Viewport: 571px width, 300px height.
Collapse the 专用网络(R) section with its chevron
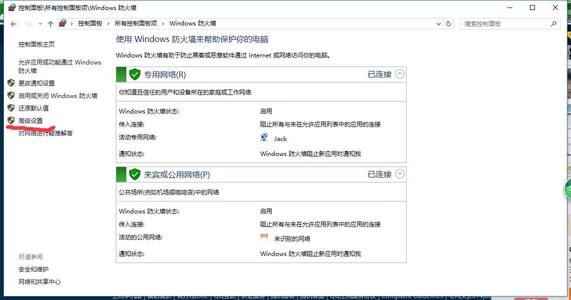click(400, 74)
